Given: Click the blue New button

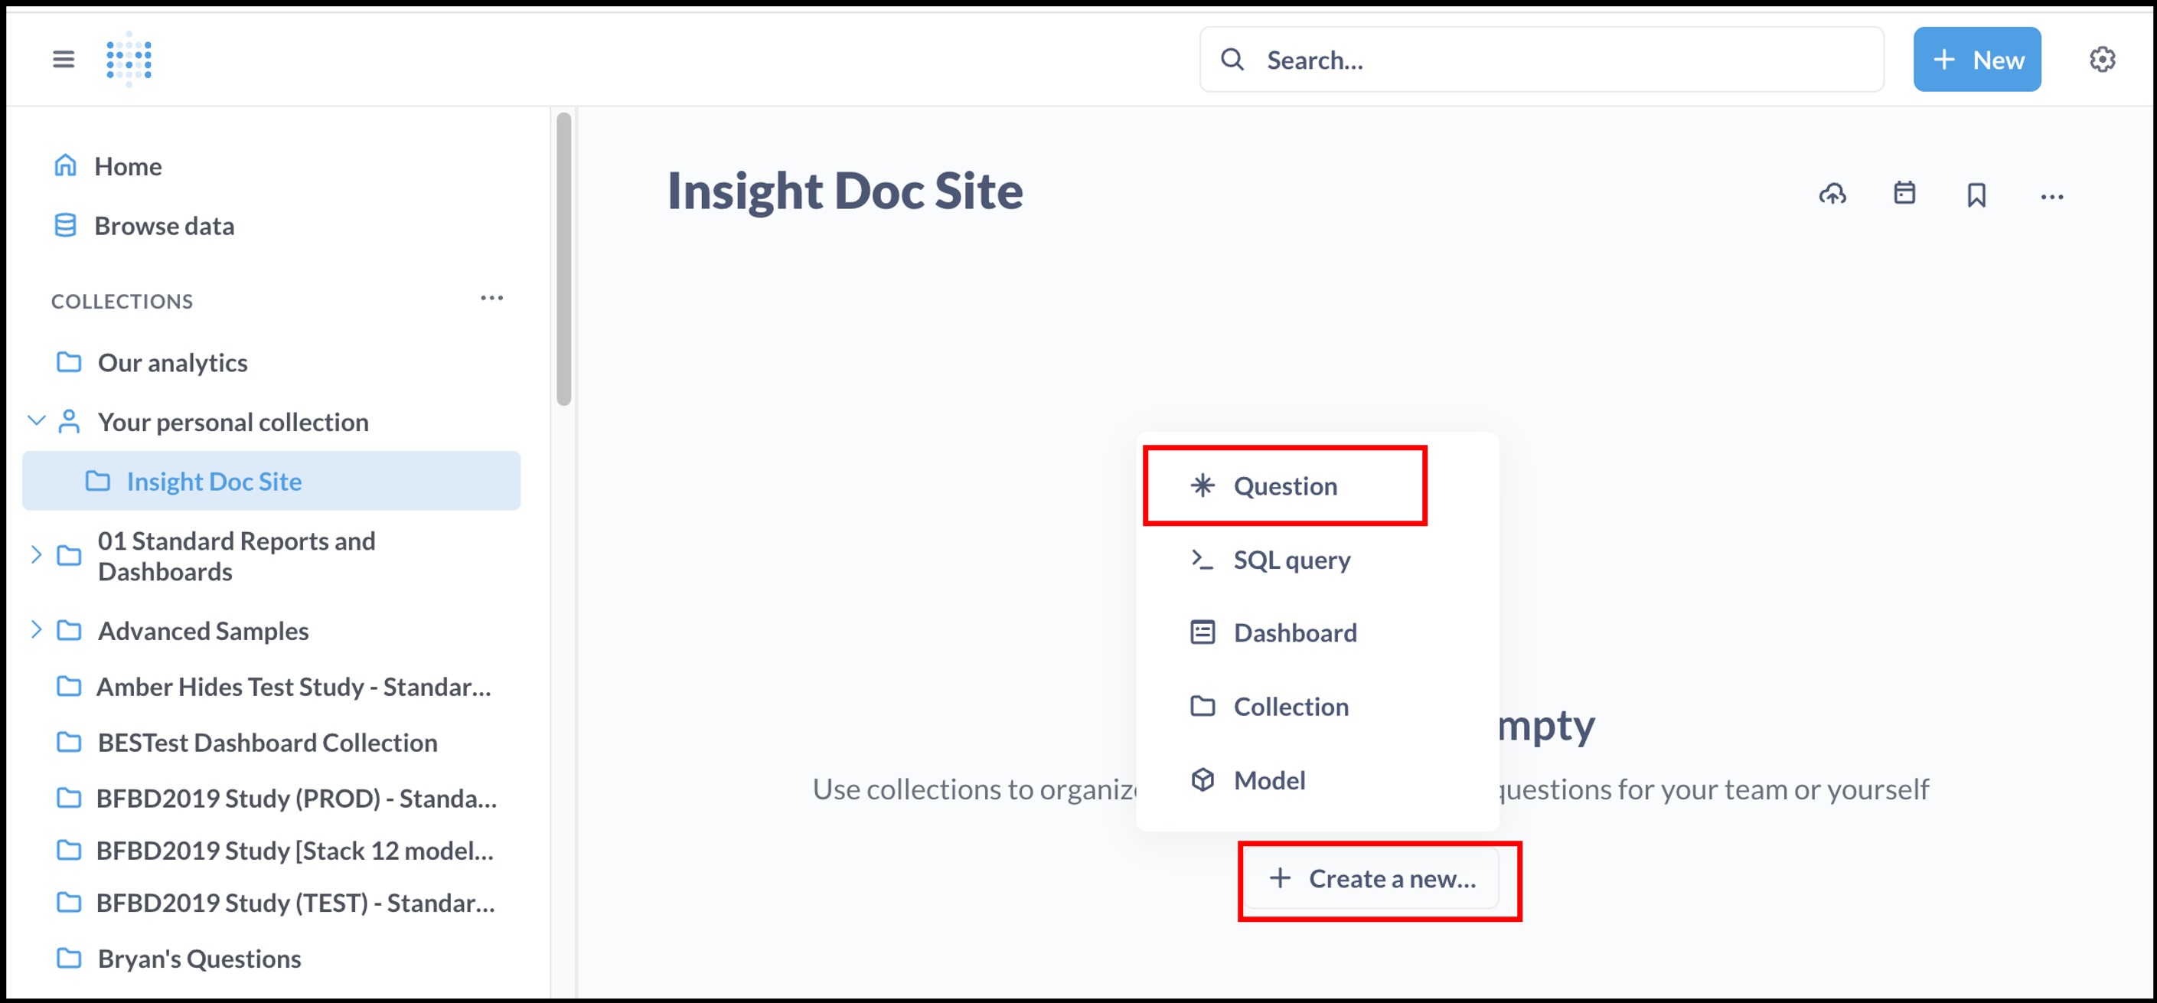Looking at the screenshot, I should click(x=1976, y=60).
